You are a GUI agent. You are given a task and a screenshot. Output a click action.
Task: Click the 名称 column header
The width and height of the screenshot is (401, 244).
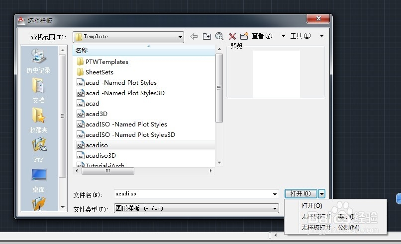point(144,51)
